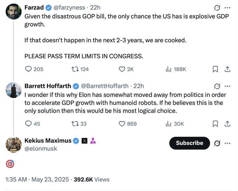Share Farzad's tweet via share icon
This screenshot has width=238, height=191.
pyautogui.click(x=227, y=69)
